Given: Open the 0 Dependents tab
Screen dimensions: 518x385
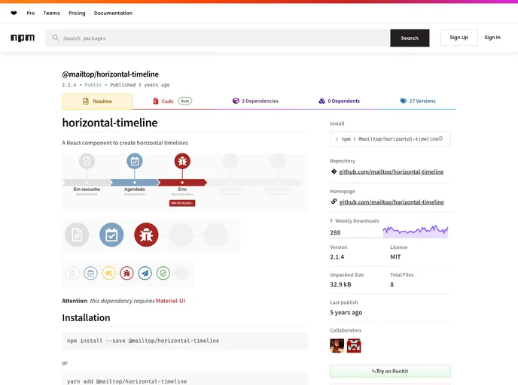Looking at the screenshot, I should [339, 101].
